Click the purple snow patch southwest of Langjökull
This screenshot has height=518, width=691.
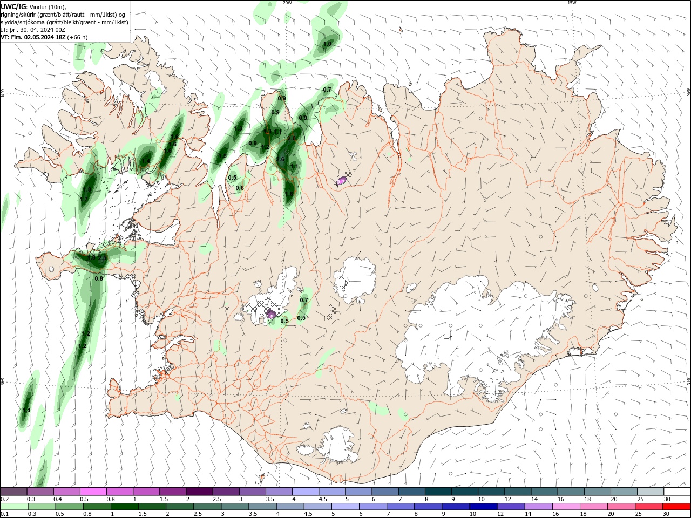271,314
